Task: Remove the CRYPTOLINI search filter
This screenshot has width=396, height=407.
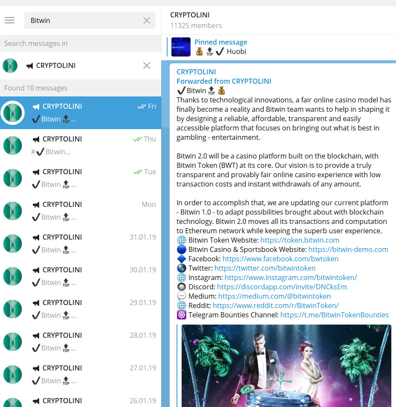Action: click(147, 65)
